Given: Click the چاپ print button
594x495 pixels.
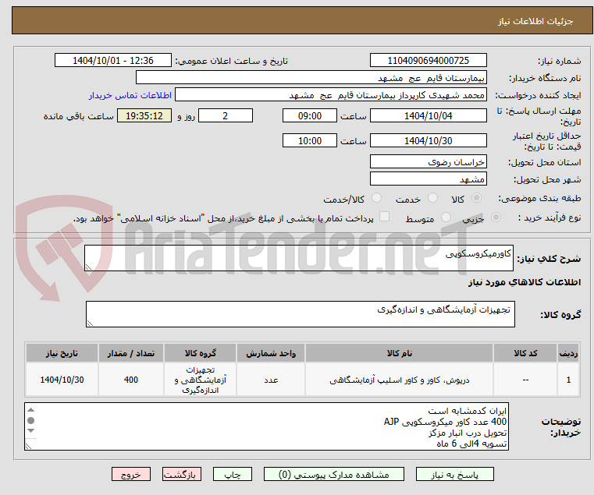Looking at the screenshot, I should pyautogui.click(x=233, y=475).
